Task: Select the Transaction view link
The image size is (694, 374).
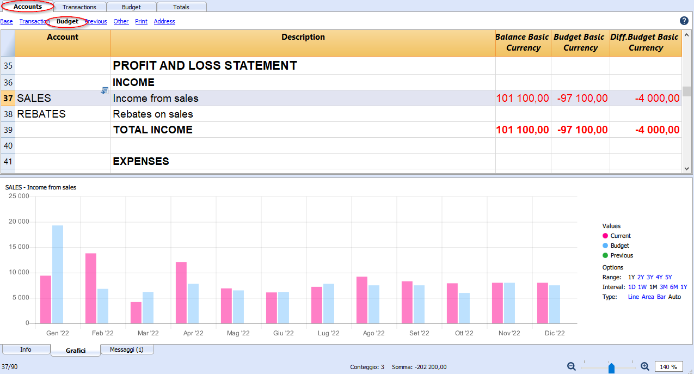Action: [x=34, y=21]
